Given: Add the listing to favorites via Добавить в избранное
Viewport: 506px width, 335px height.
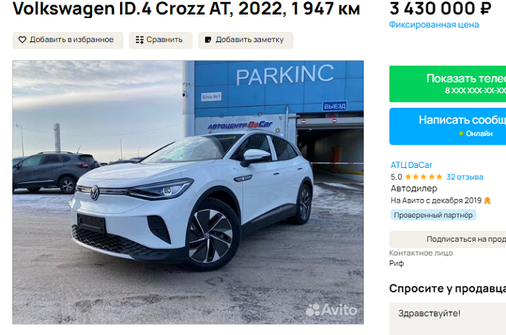Looking at the screenshot, I should (68, 40).
